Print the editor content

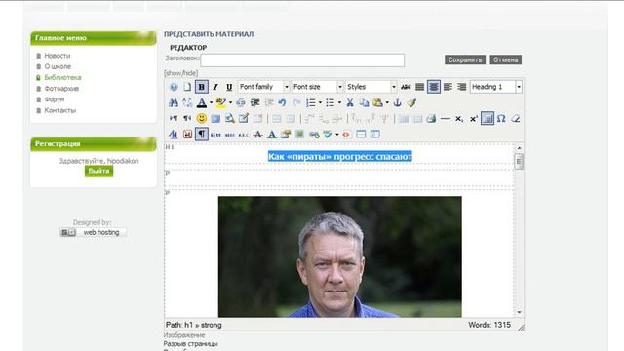tap(431, 118)
